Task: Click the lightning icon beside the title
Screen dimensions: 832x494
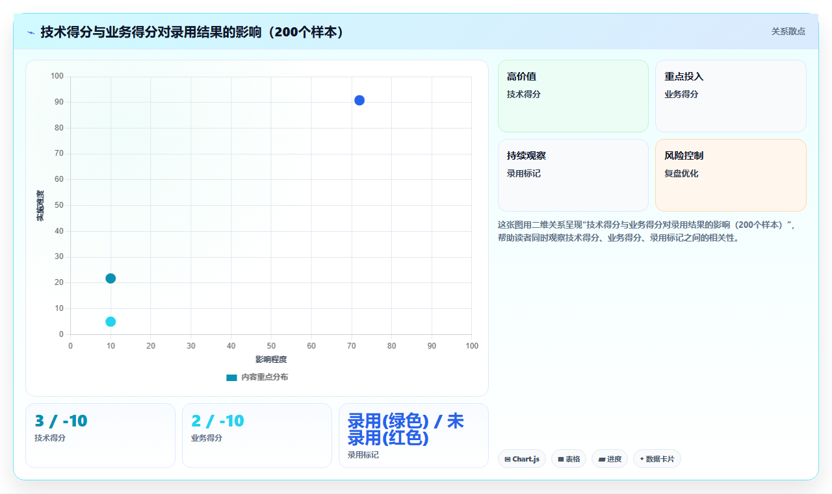Action: pyautogui.click(x=31, y=32)
